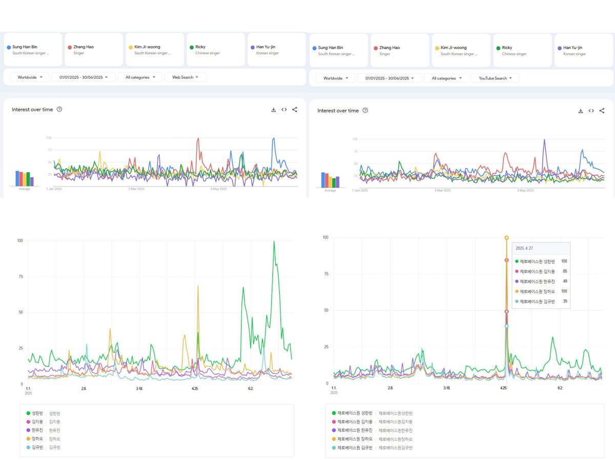Click the tooltip date 2025. 4. 27.
615x460 pixels.
[x=525, y=248]
